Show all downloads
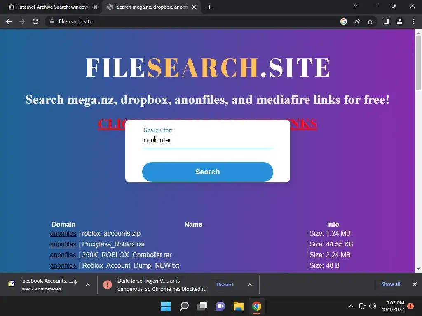The width and height of the screenshot is (422, 316). pyautogui.click(x=391, y=284)
